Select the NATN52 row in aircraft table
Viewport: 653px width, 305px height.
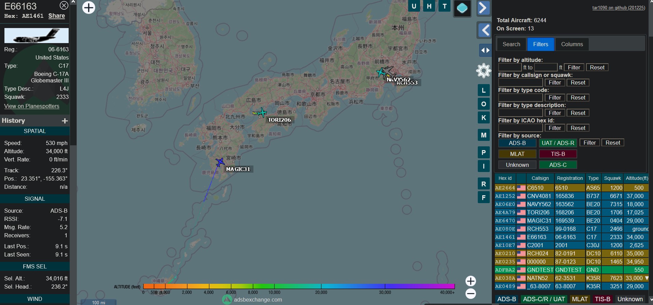(572, 278)
